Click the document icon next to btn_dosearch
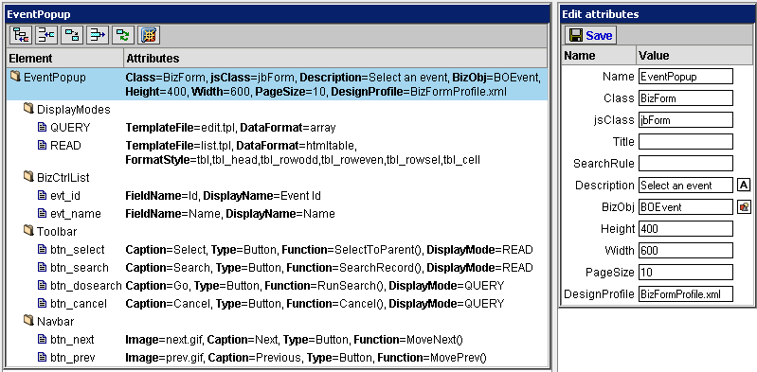This screenshot has width=757, height=372. 42,286
